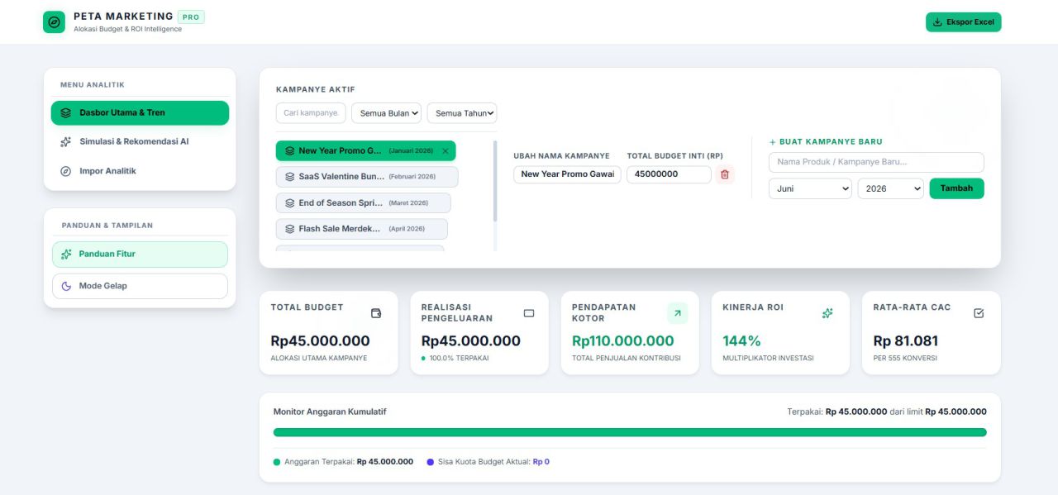Click the card icon on Realisasi Pengeluaran

529,313
